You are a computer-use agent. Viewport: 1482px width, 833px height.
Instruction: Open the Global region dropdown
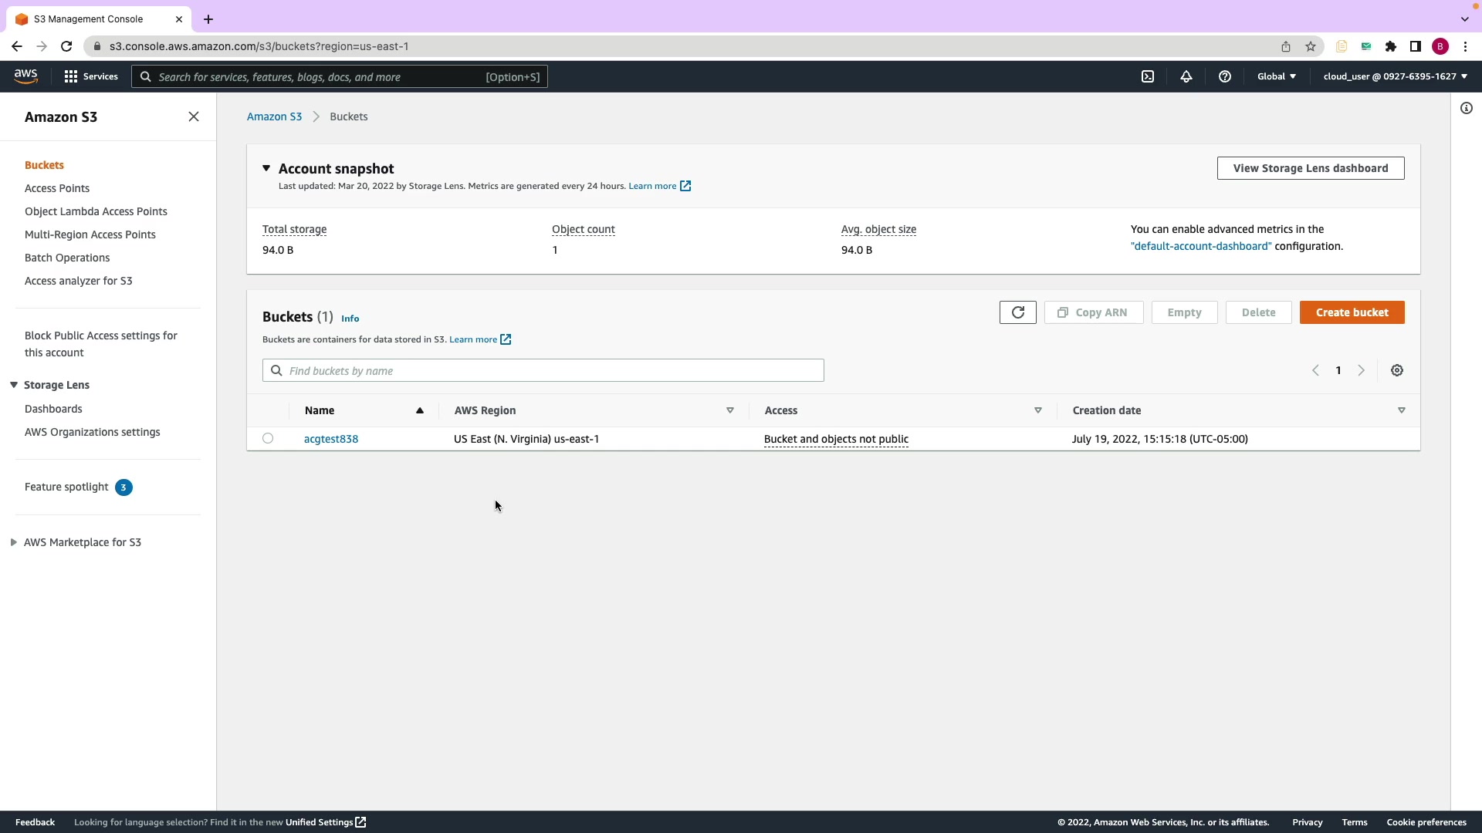tap(1276, 76)
